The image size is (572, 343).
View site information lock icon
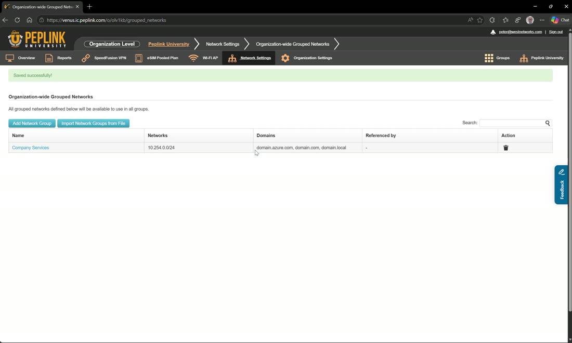(x=42, y=20)
